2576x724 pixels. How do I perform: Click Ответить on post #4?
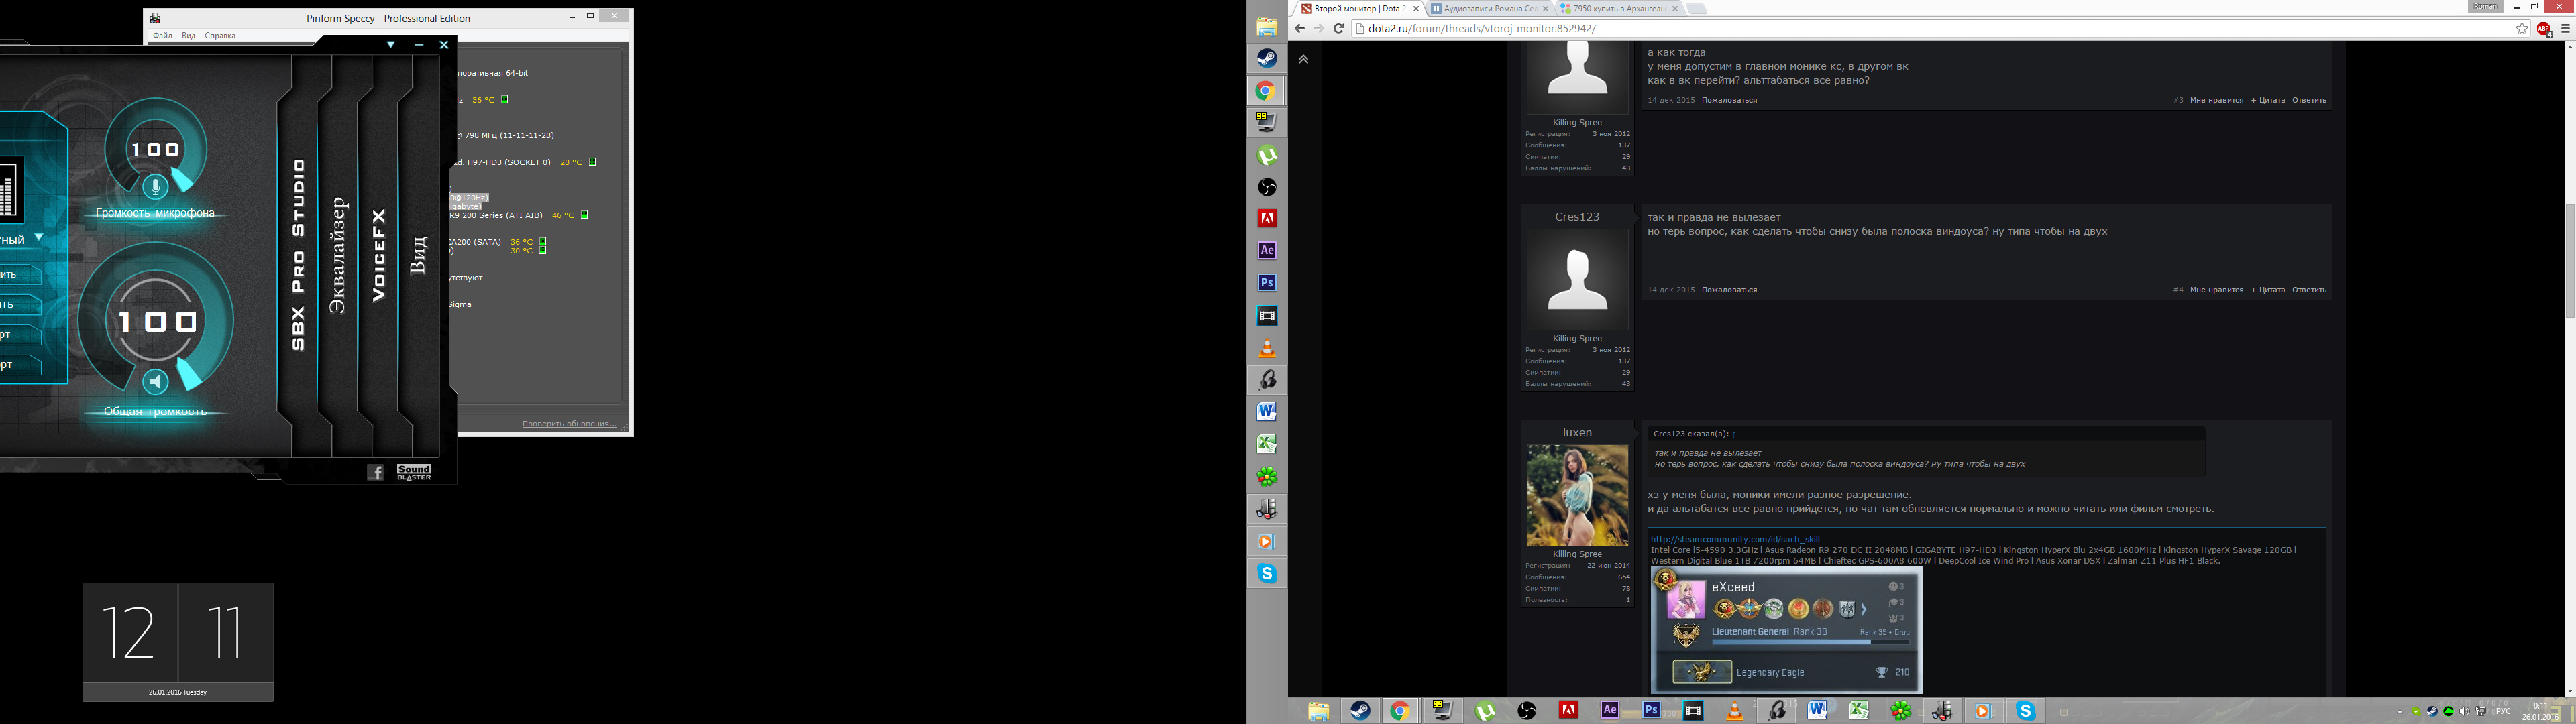2309,290
